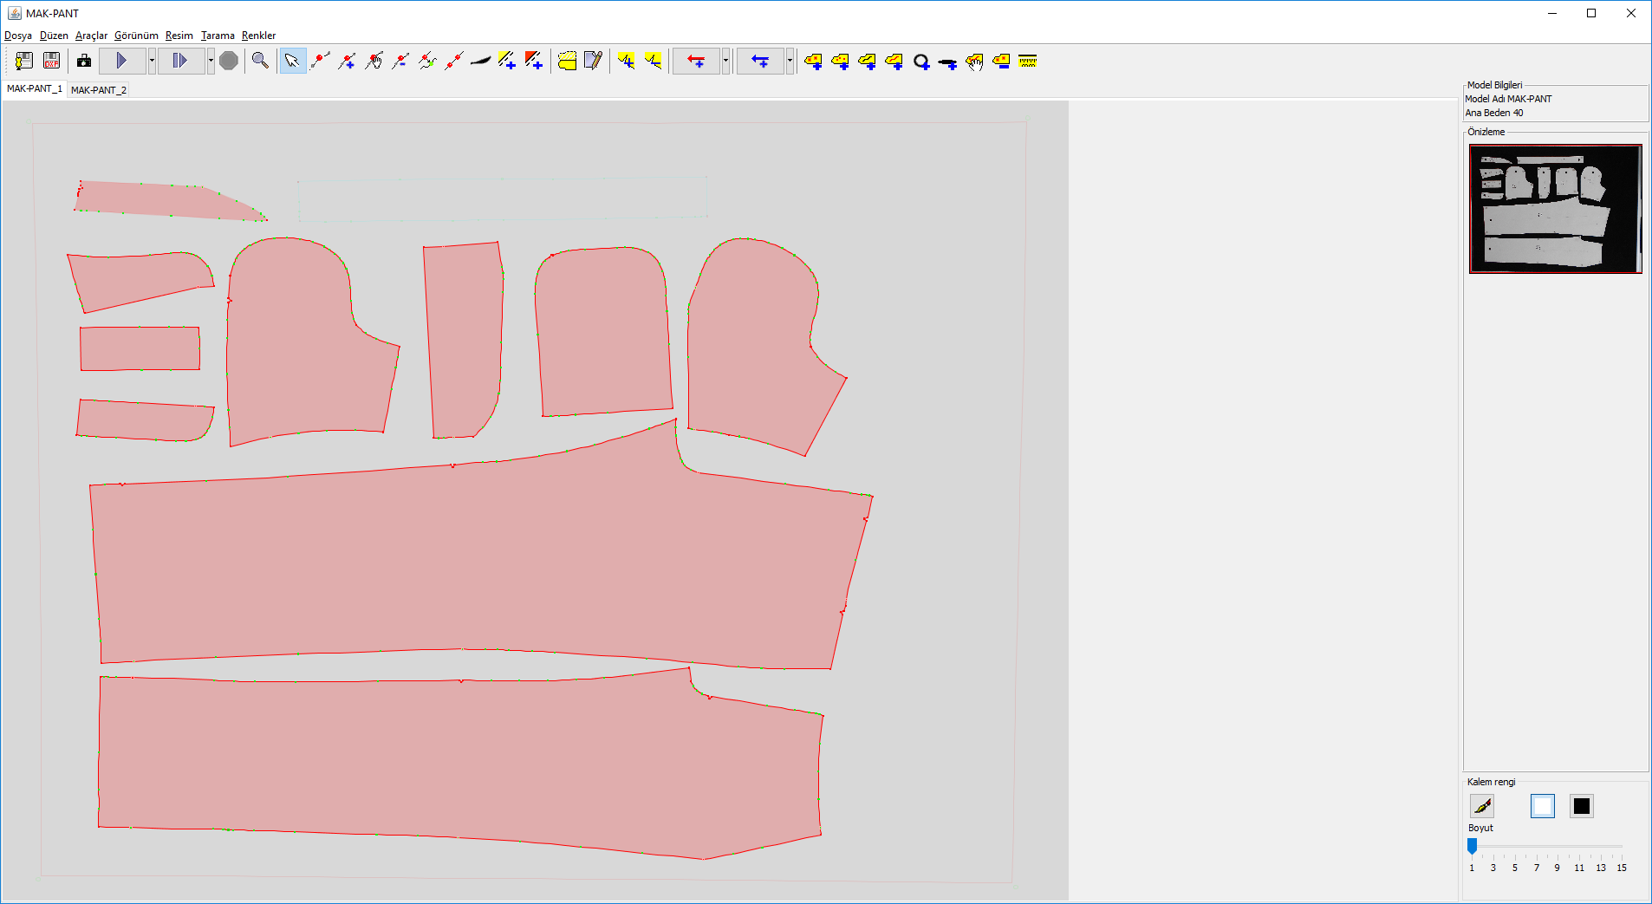Expand dropdown beside the blue arrow button

click(790, 61)
